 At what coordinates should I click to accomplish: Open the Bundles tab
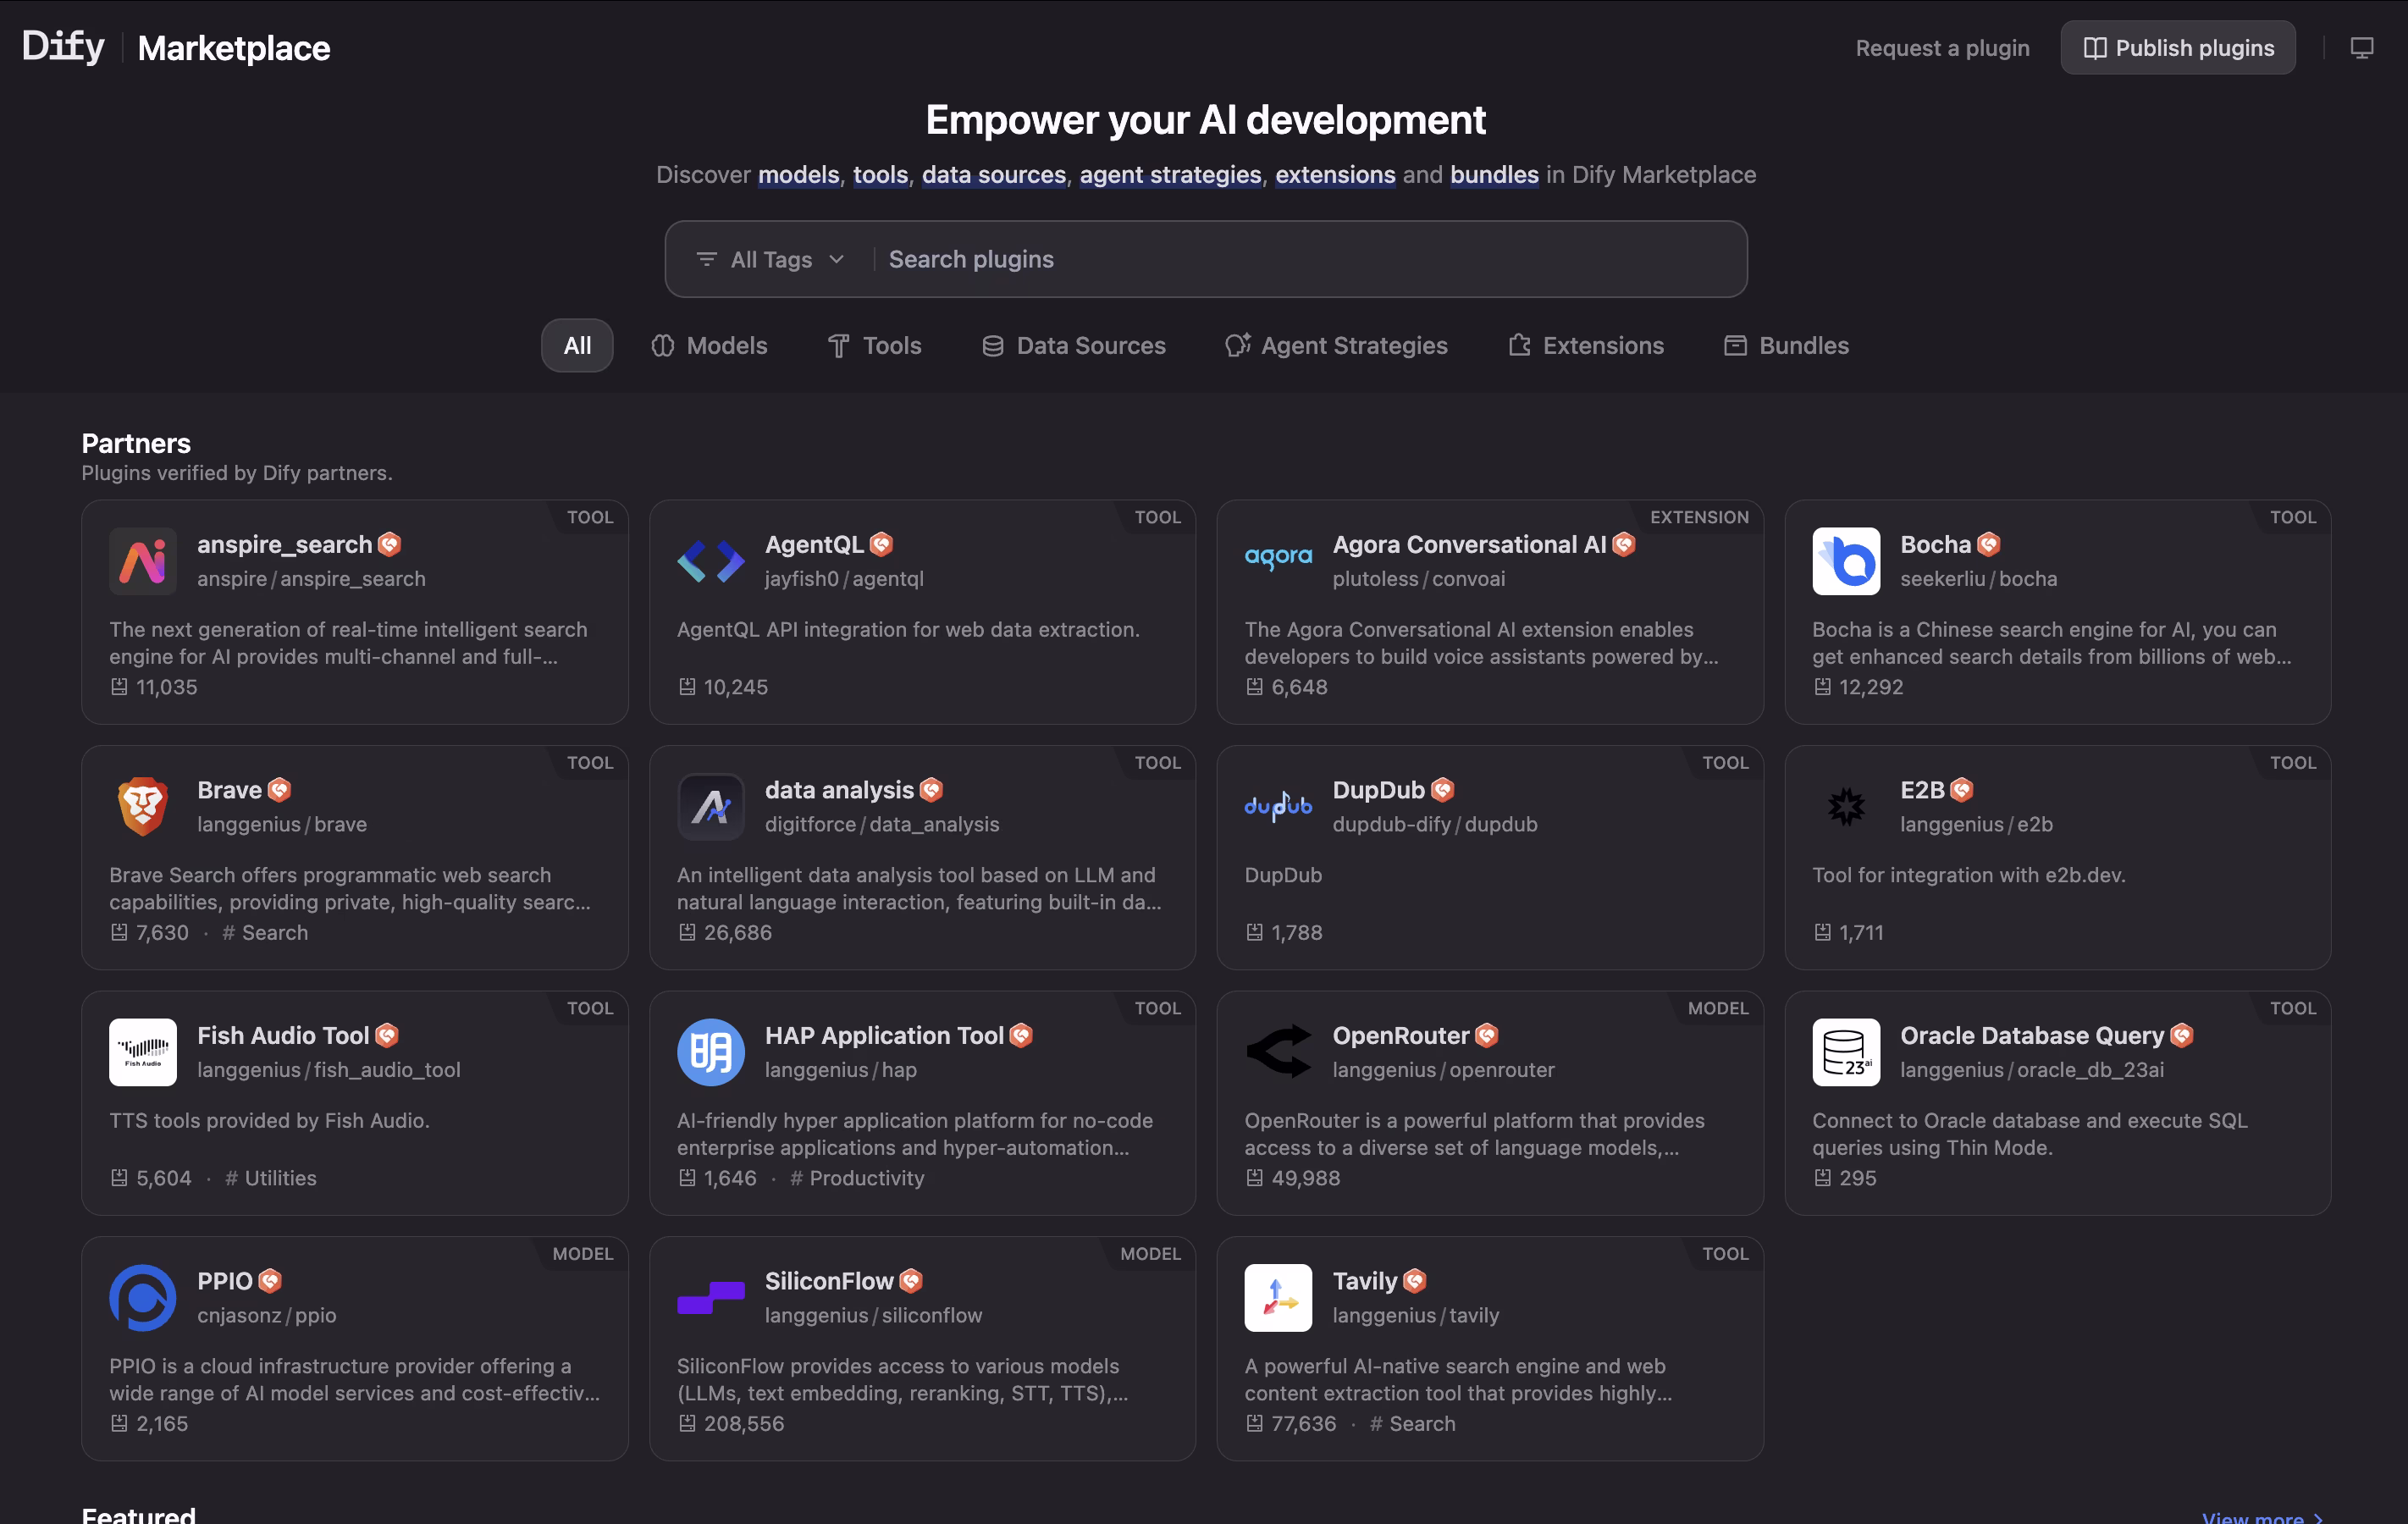click(x=1786, y=345)
